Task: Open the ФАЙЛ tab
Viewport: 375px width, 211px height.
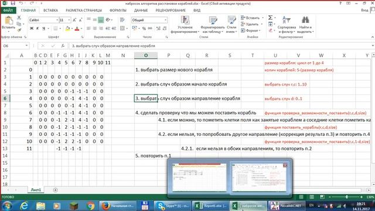Action: point(8,11)
